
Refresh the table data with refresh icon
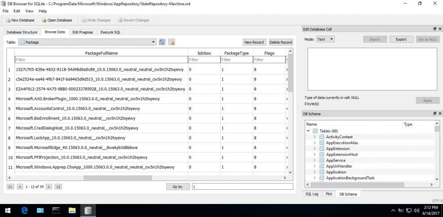162,42
